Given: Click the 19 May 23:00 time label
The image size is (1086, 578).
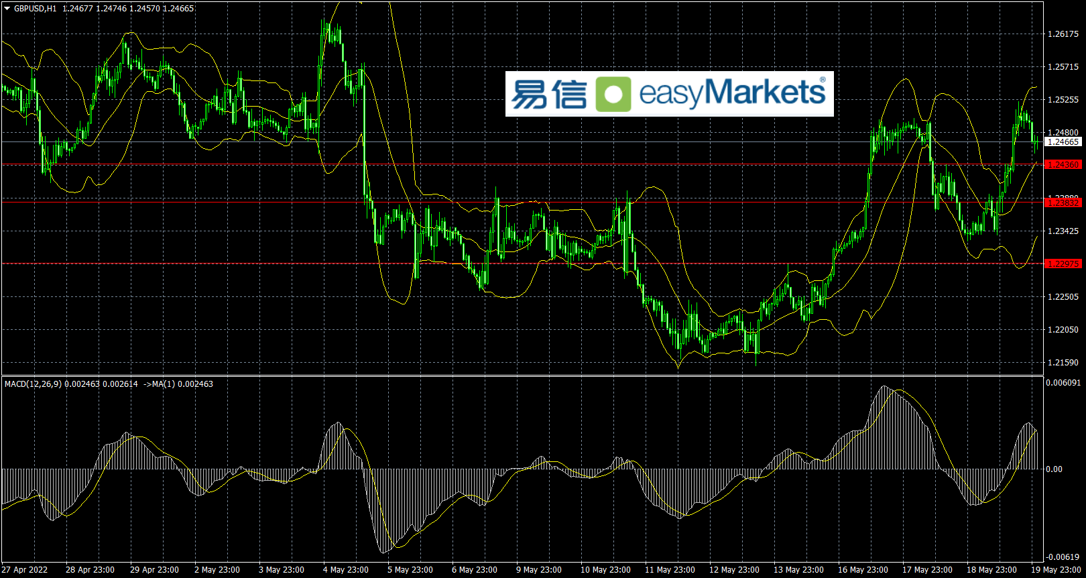Looking at the screenshot, I should pyautogui.click(x=1056, y=570).
